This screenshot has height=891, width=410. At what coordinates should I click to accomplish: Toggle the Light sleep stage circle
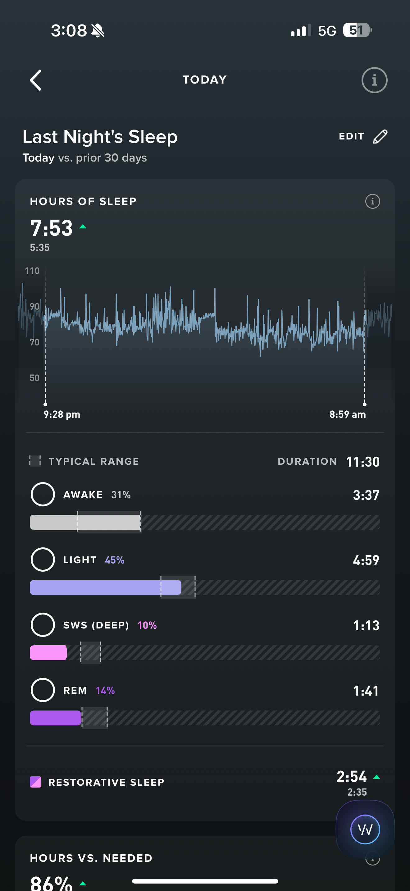tap(43, 560)
